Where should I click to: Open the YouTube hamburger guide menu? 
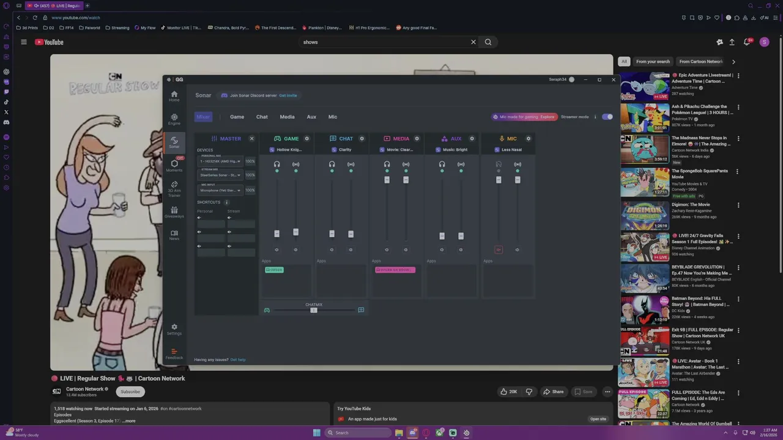point(24,42)
